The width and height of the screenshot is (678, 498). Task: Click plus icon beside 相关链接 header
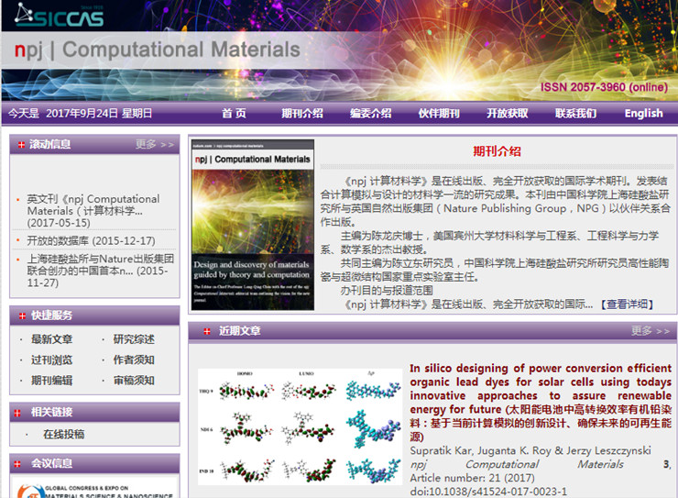point(21,412)
